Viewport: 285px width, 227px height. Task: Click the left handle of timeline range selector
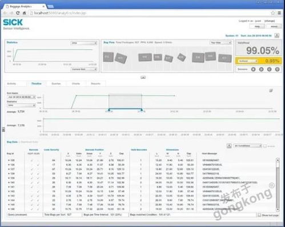109,110
